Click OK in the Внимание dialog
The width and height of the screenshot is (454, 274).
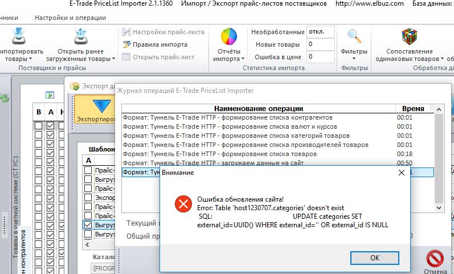(x=375, y=258)
